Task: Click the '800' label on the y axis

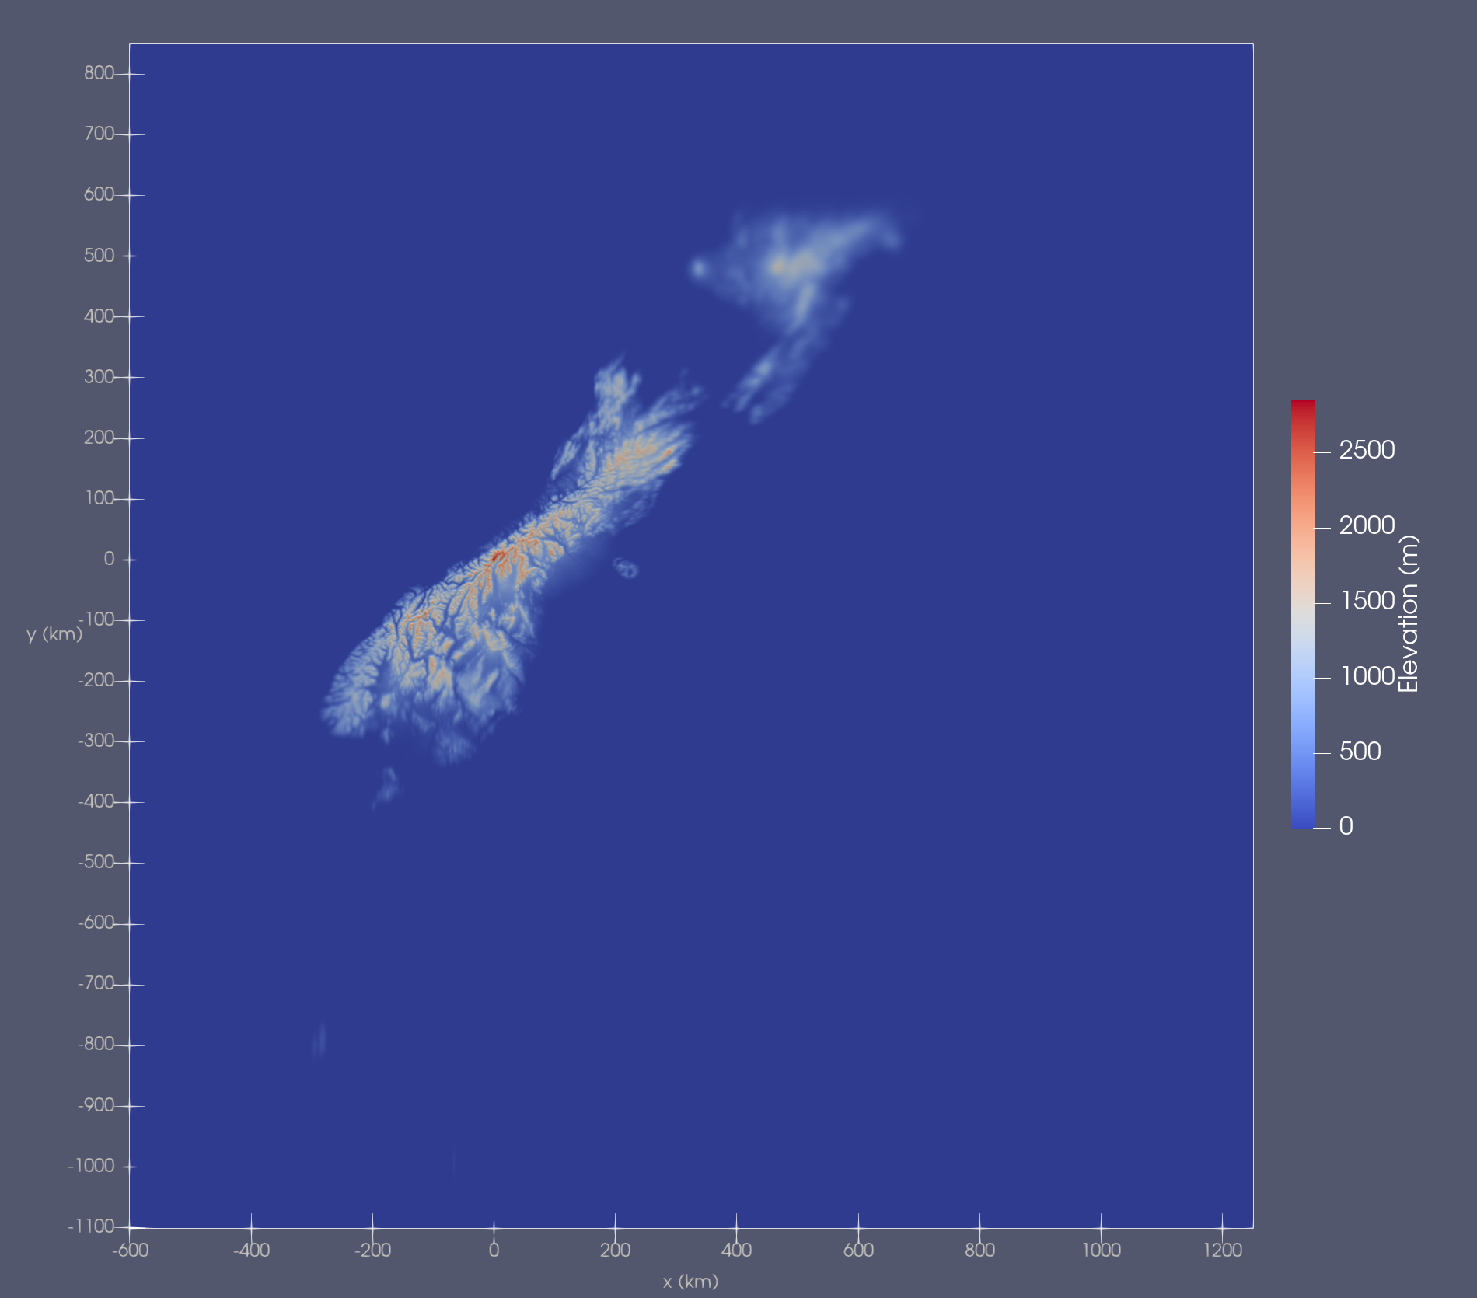Action: click(99, 73)
